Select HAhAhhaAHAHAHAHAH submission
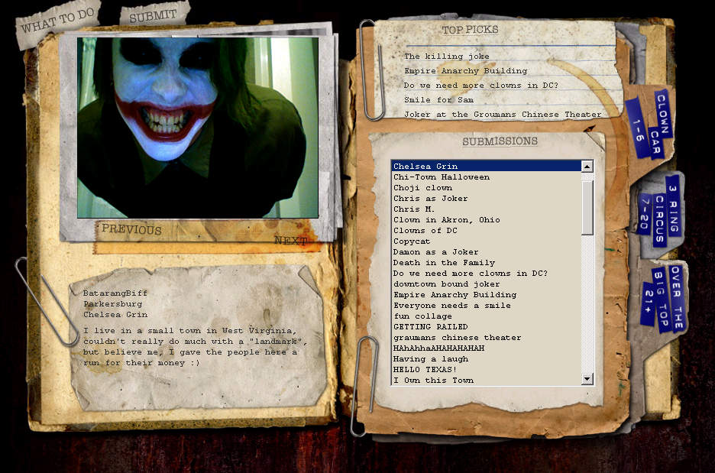This screenshot has width=715, height=473. click(487, 348)
